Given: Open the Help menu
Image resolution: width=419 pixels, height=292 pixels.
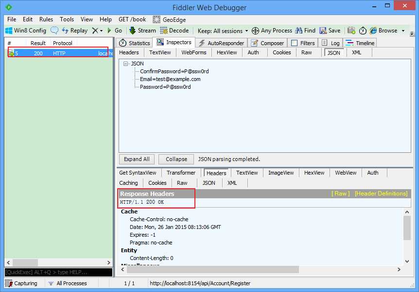Looking at the screenshot, I should (105, 19).
